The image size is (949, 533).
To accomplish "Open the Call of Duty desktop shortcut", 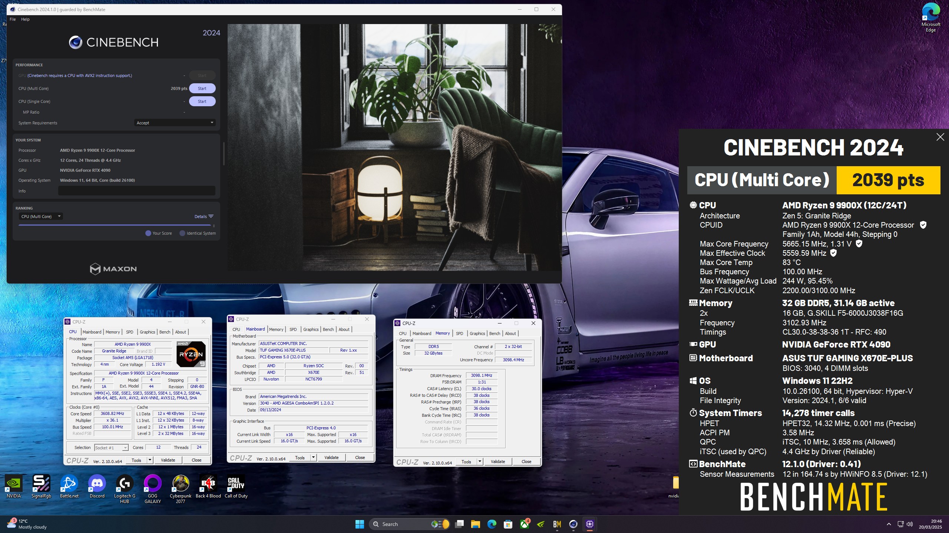I will (x=236, y=486).
